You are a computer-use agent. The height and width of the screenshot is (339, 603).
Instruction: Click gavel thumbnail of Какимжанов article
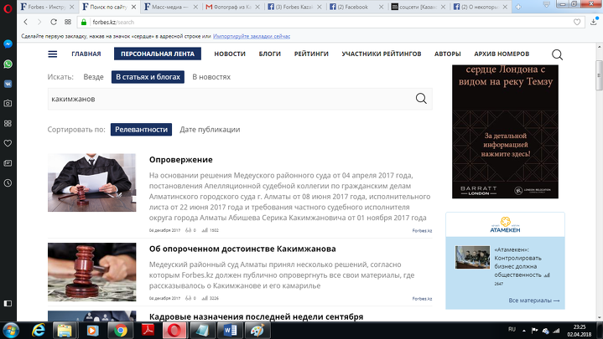tap(92, 272)
